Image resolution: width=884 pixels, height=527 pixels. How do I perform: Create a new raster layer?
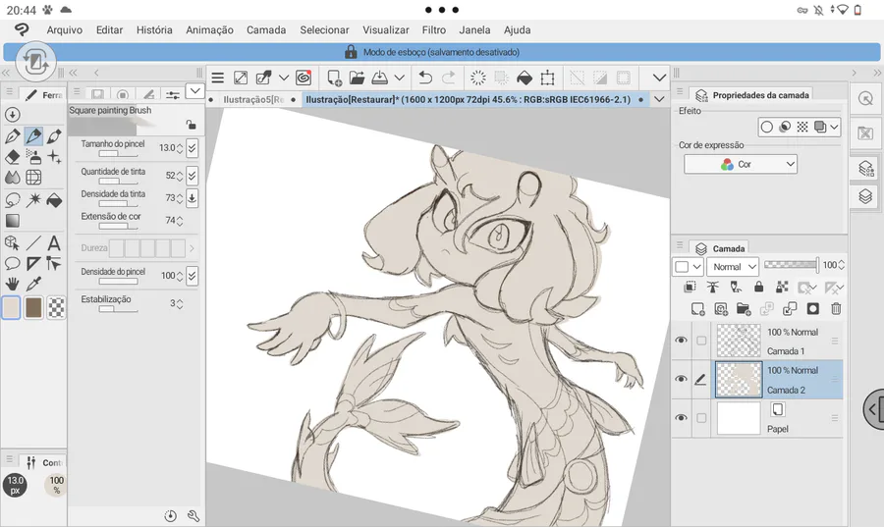point(697,308)
